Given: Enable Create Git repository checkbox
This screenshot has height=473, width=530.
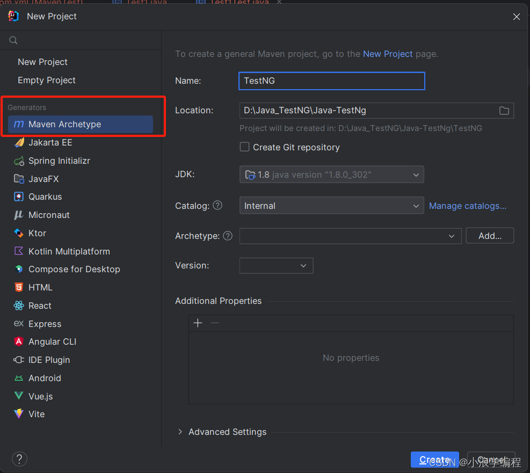Looking at the screenshot, I should point(244,147).
